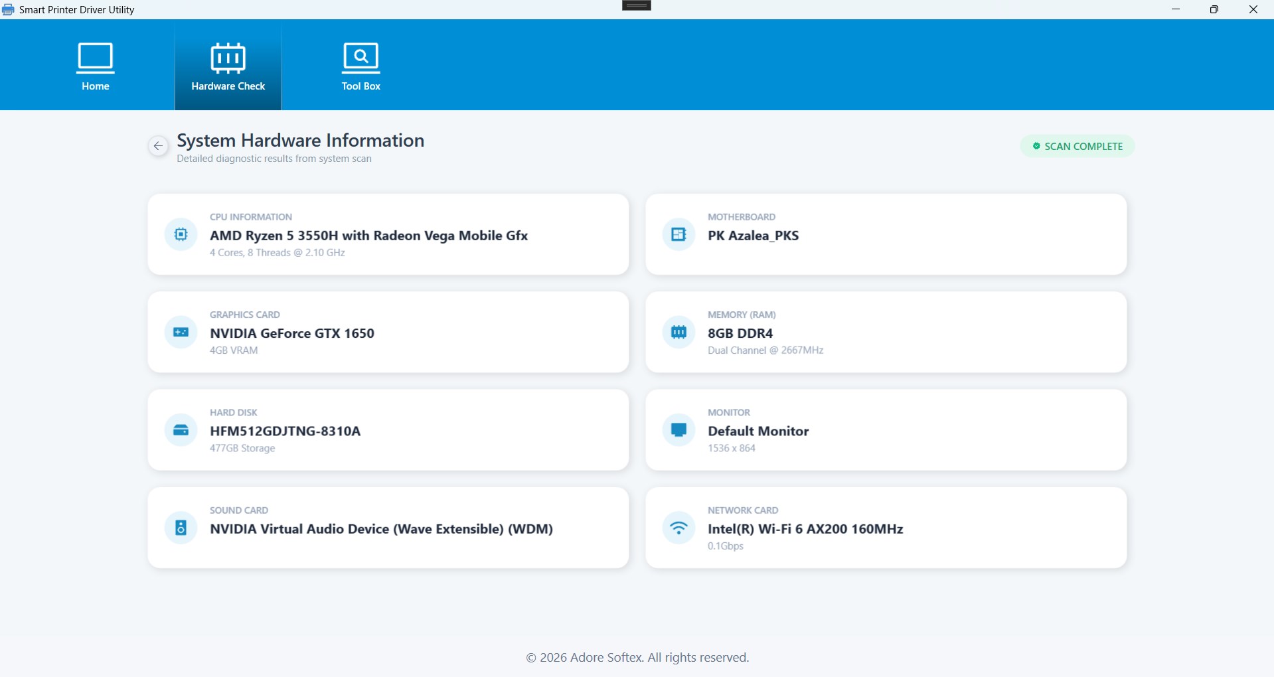This screenshot has height=677, width=1274.
Task: Click the HFM512GDJTNG-8310A disk name
Action: click(285, 431)
